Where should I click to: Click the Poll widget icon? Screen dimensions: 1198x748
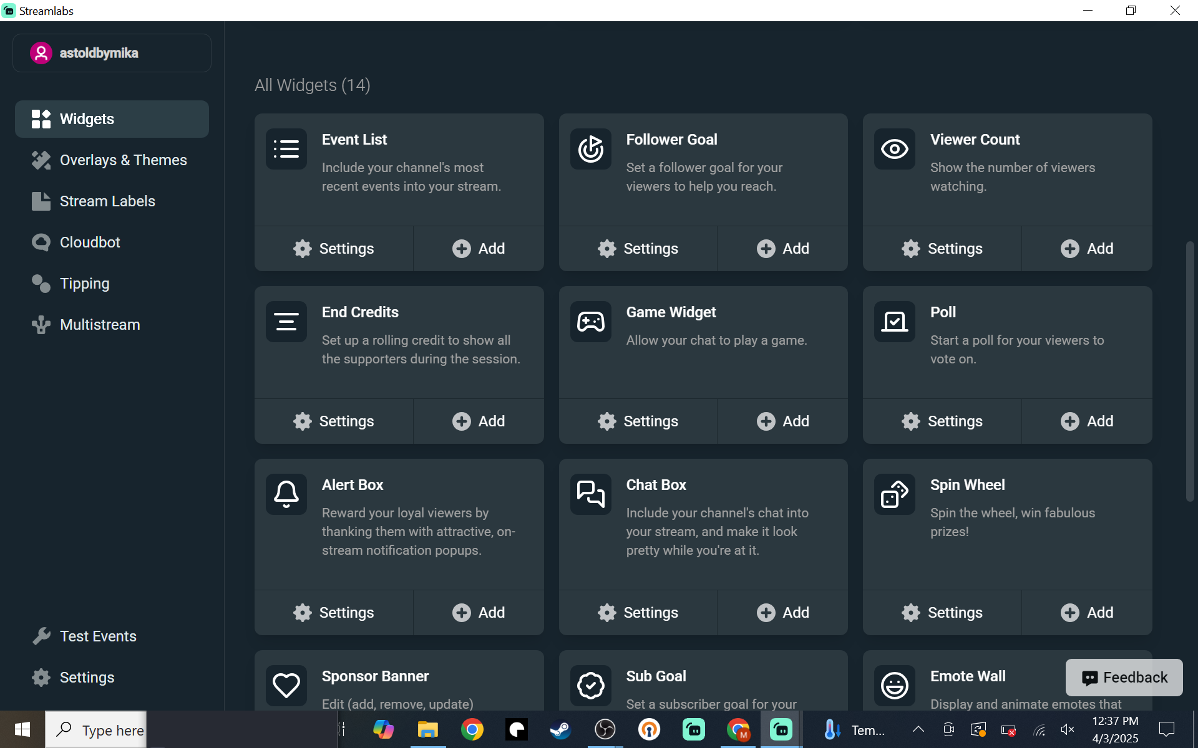pos(894,321)
